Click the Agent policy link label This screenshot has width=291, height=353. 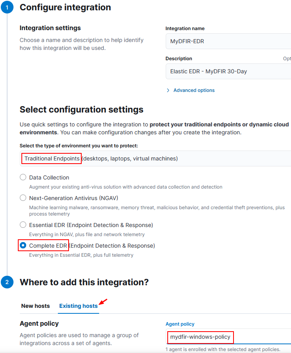click(x=180, y=324)
